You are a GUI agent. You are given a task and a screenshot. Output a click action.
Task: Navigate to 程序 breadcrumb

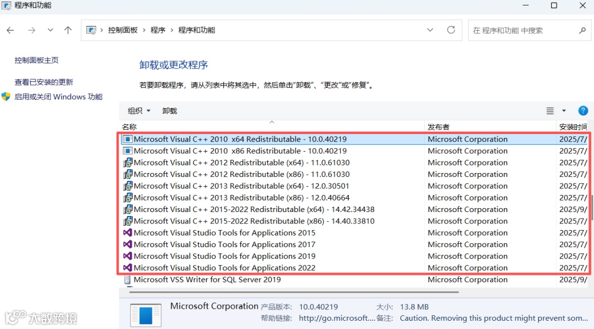(x=158, y=30)
